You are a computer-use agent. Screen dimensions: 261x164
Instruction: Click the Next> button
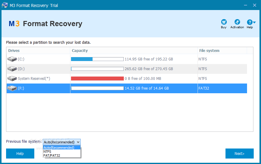click(239, 153)
